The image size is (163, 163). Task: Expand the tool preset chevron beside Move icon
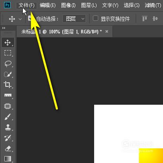[x=20, y=19]
